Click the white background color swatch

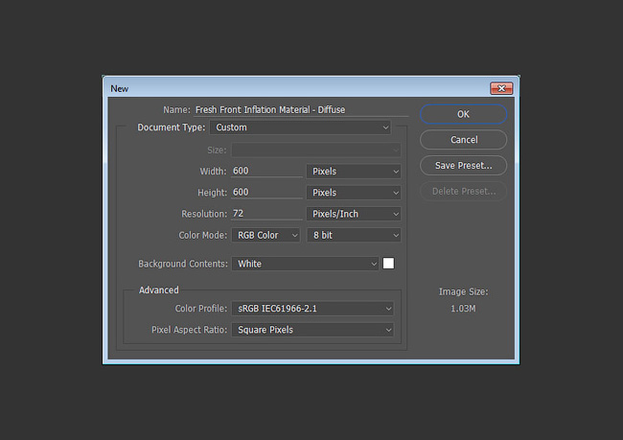tap(388, 264)
